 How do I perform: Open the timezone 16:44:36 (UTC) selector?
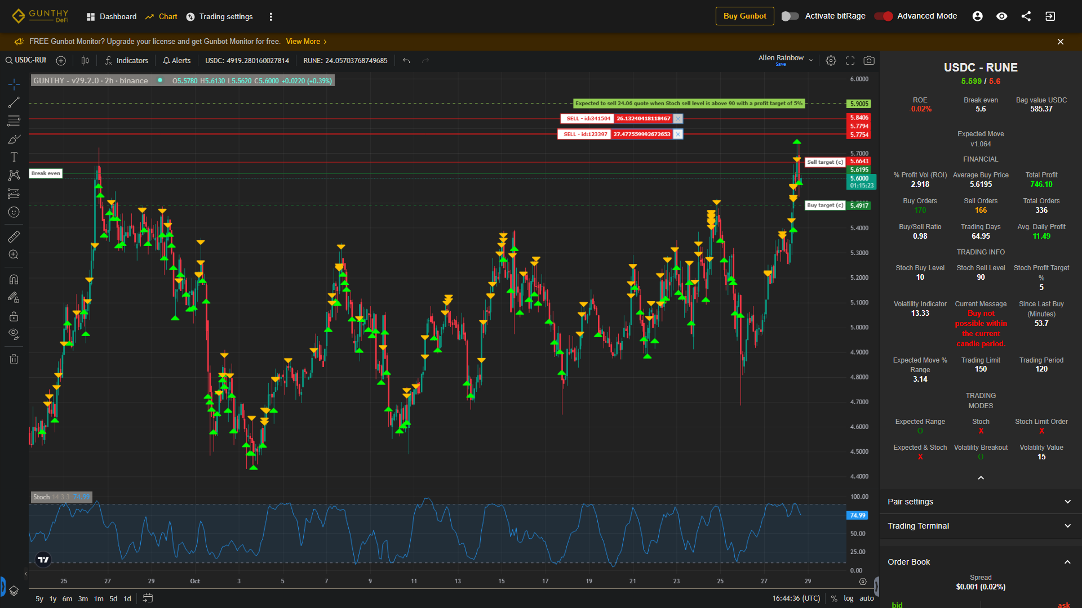pyautogui.click(x=796, y=598)
